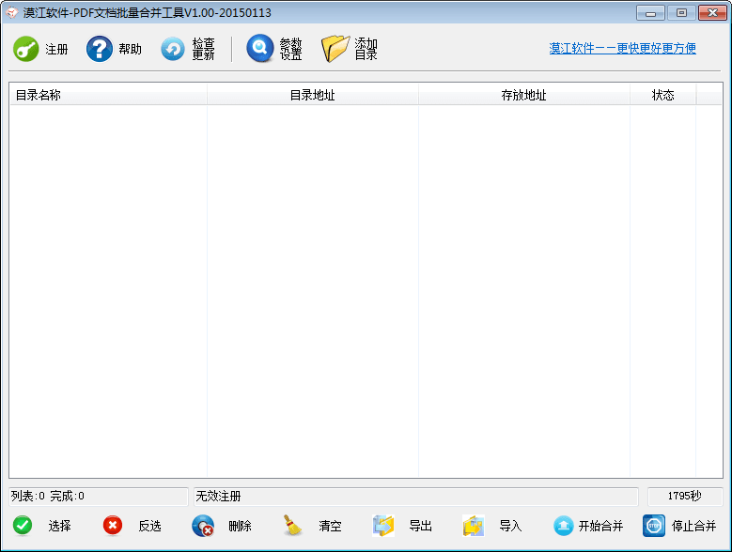Viewport: 732px width, 552px height.
Task: Open 帮助 help via question mark icon
Action: pyautogui.click(x=100, y=49)
